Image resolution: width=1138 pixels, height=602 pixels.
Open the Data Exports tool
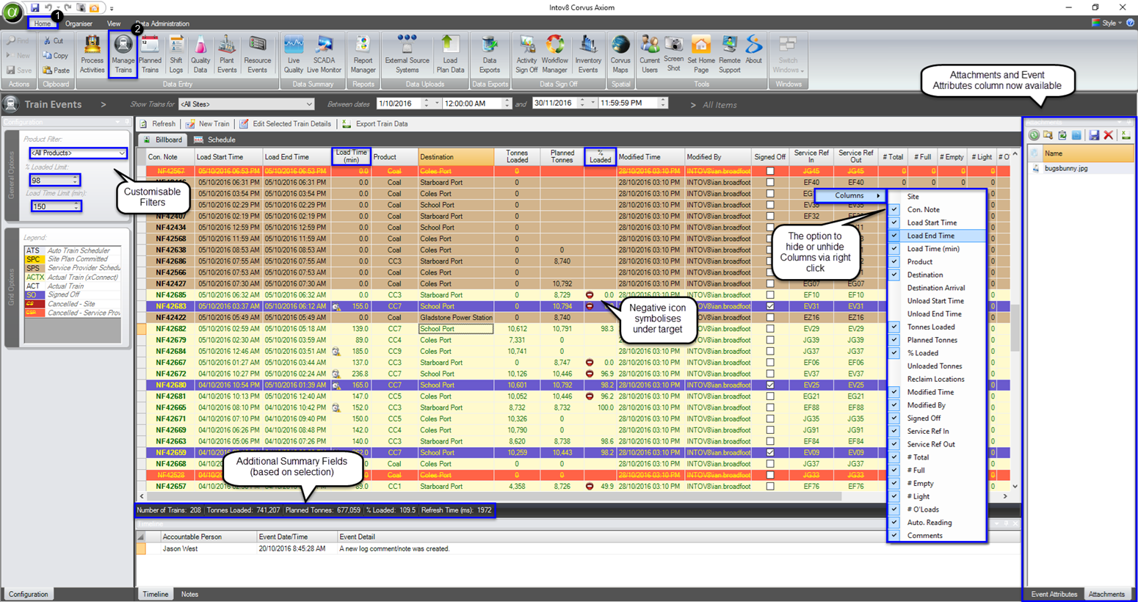click(490, 55)
